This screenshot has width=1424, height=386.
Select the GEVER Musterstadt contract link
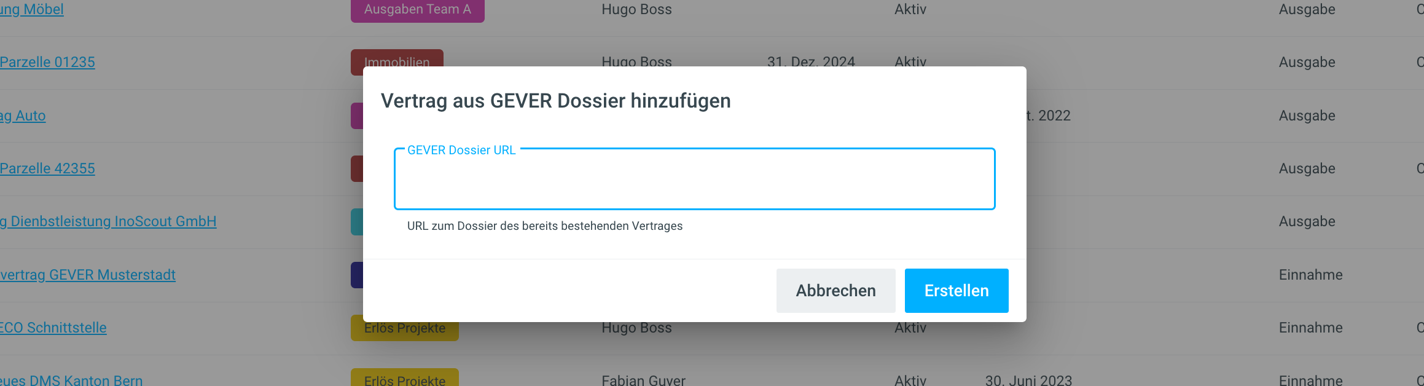(x=88, y=275)
